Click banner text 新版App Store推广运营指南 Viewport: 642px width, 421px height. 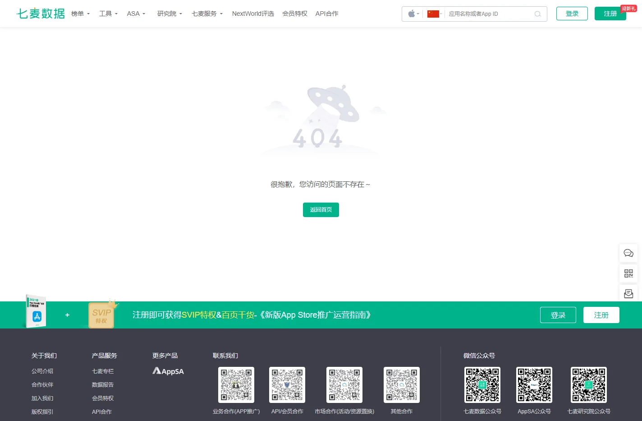click(315, 315)
